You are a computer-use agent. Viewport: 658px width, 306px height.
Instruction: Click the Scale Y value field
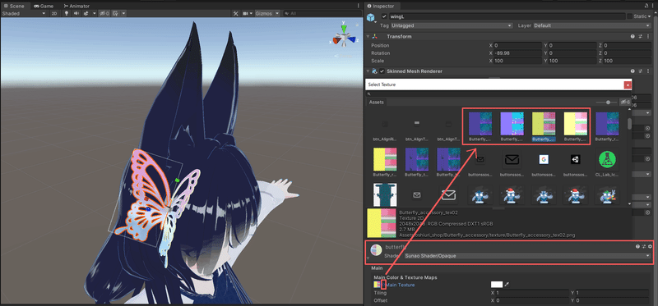click(572, 61)
